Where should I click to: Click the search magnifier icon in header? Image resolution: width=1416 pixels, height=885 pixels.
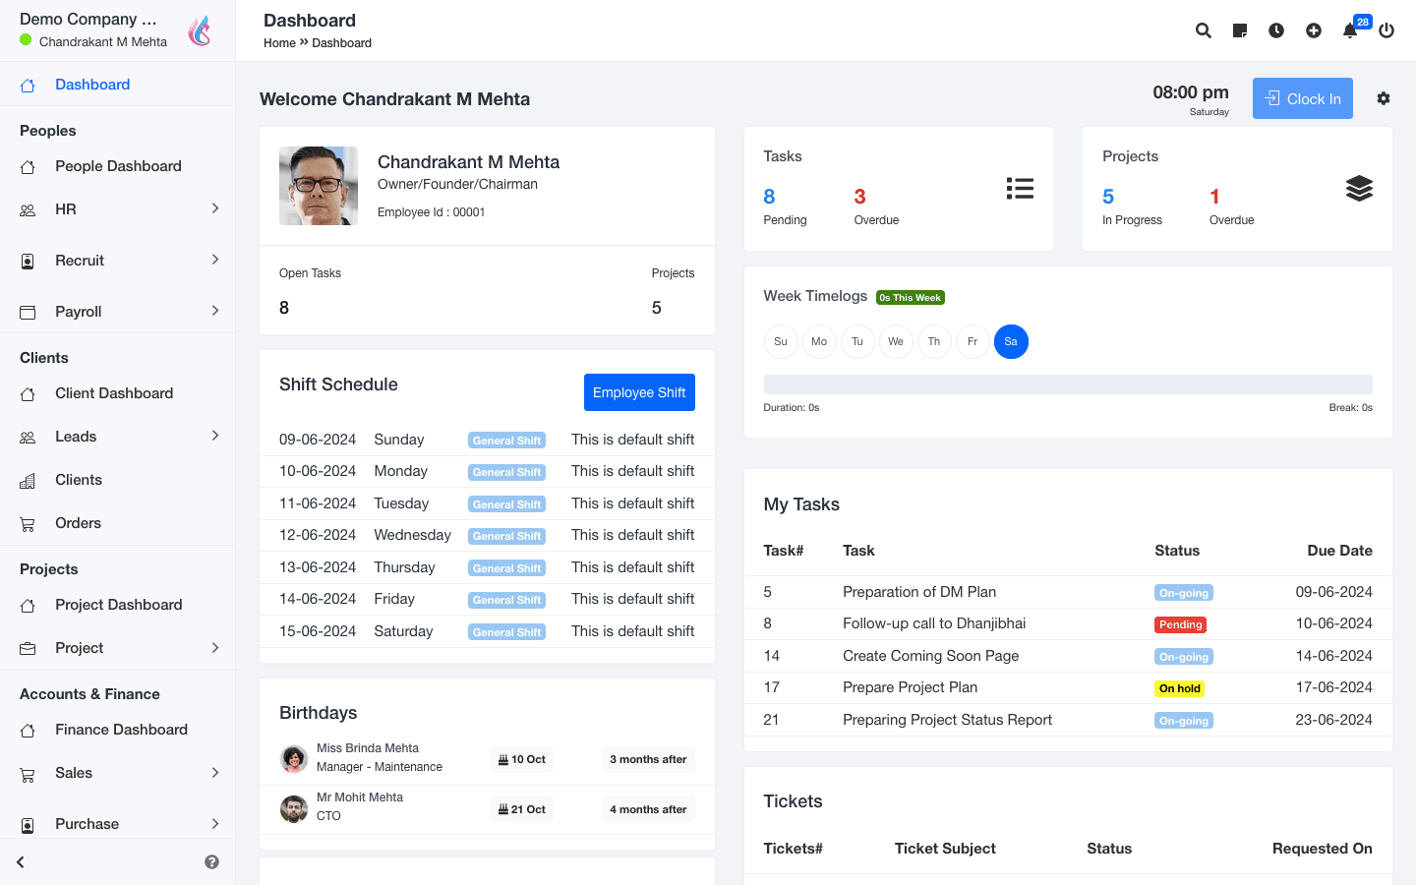[x=1203, y=30]
